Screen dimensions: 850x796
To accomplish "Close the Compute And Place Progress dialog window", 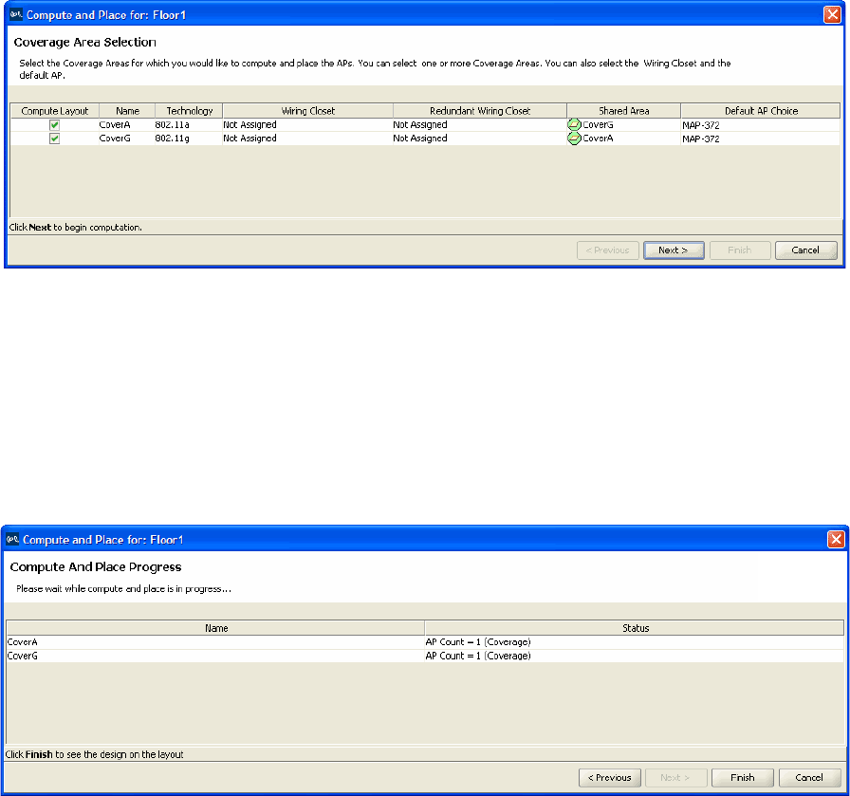I will pyautogui.click(x=836, y=539).
